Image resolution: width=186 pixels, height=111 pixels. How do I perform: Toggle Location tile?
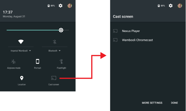[x=22, y=81]
